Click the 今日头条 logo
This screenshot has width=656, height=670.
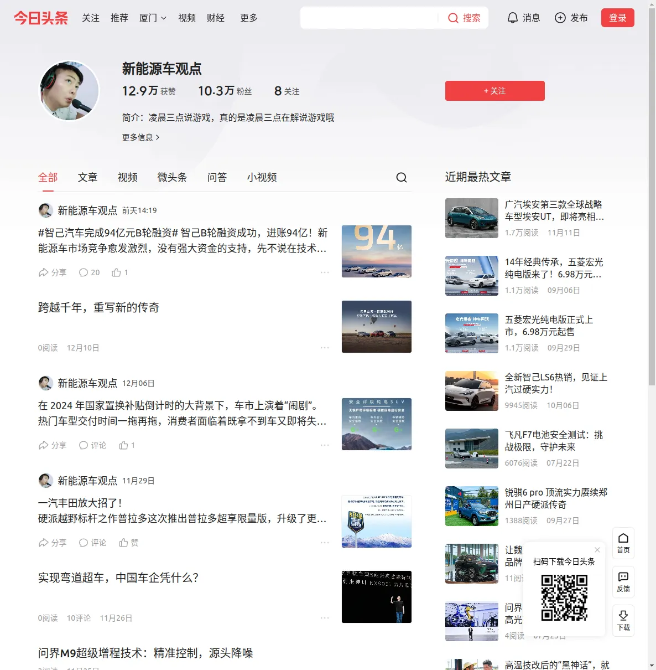coord(41,18)
